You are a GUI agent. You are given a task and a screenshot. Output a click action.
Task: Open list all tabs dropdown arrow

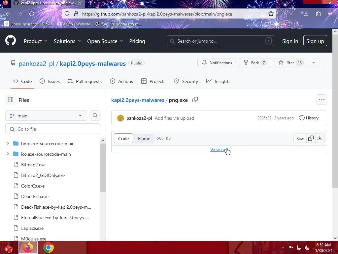point(288,3)
